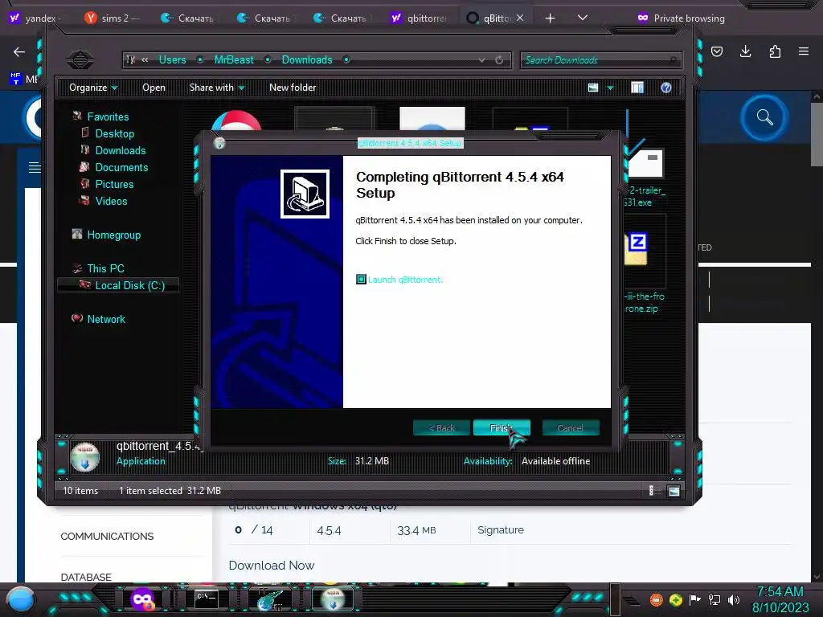Open the COMMUNICATIONS category on the webpage

107,536
